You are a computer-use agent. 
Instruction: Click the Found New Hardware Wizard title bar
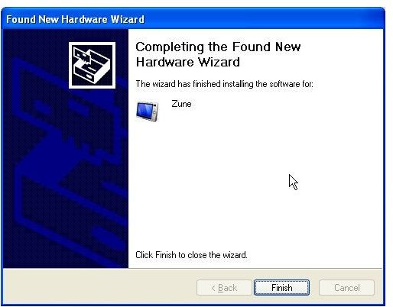[193, 19]
